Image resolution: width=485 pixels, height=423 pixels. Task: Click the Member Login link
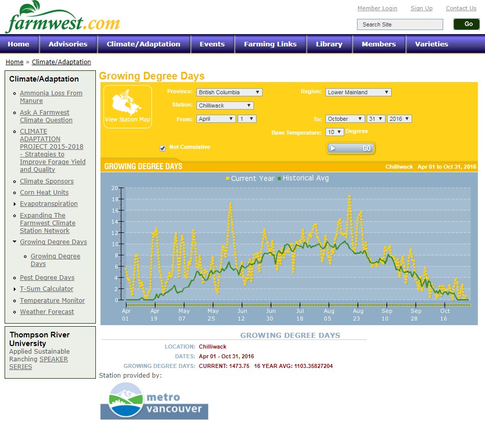click(x=377, y=8)
